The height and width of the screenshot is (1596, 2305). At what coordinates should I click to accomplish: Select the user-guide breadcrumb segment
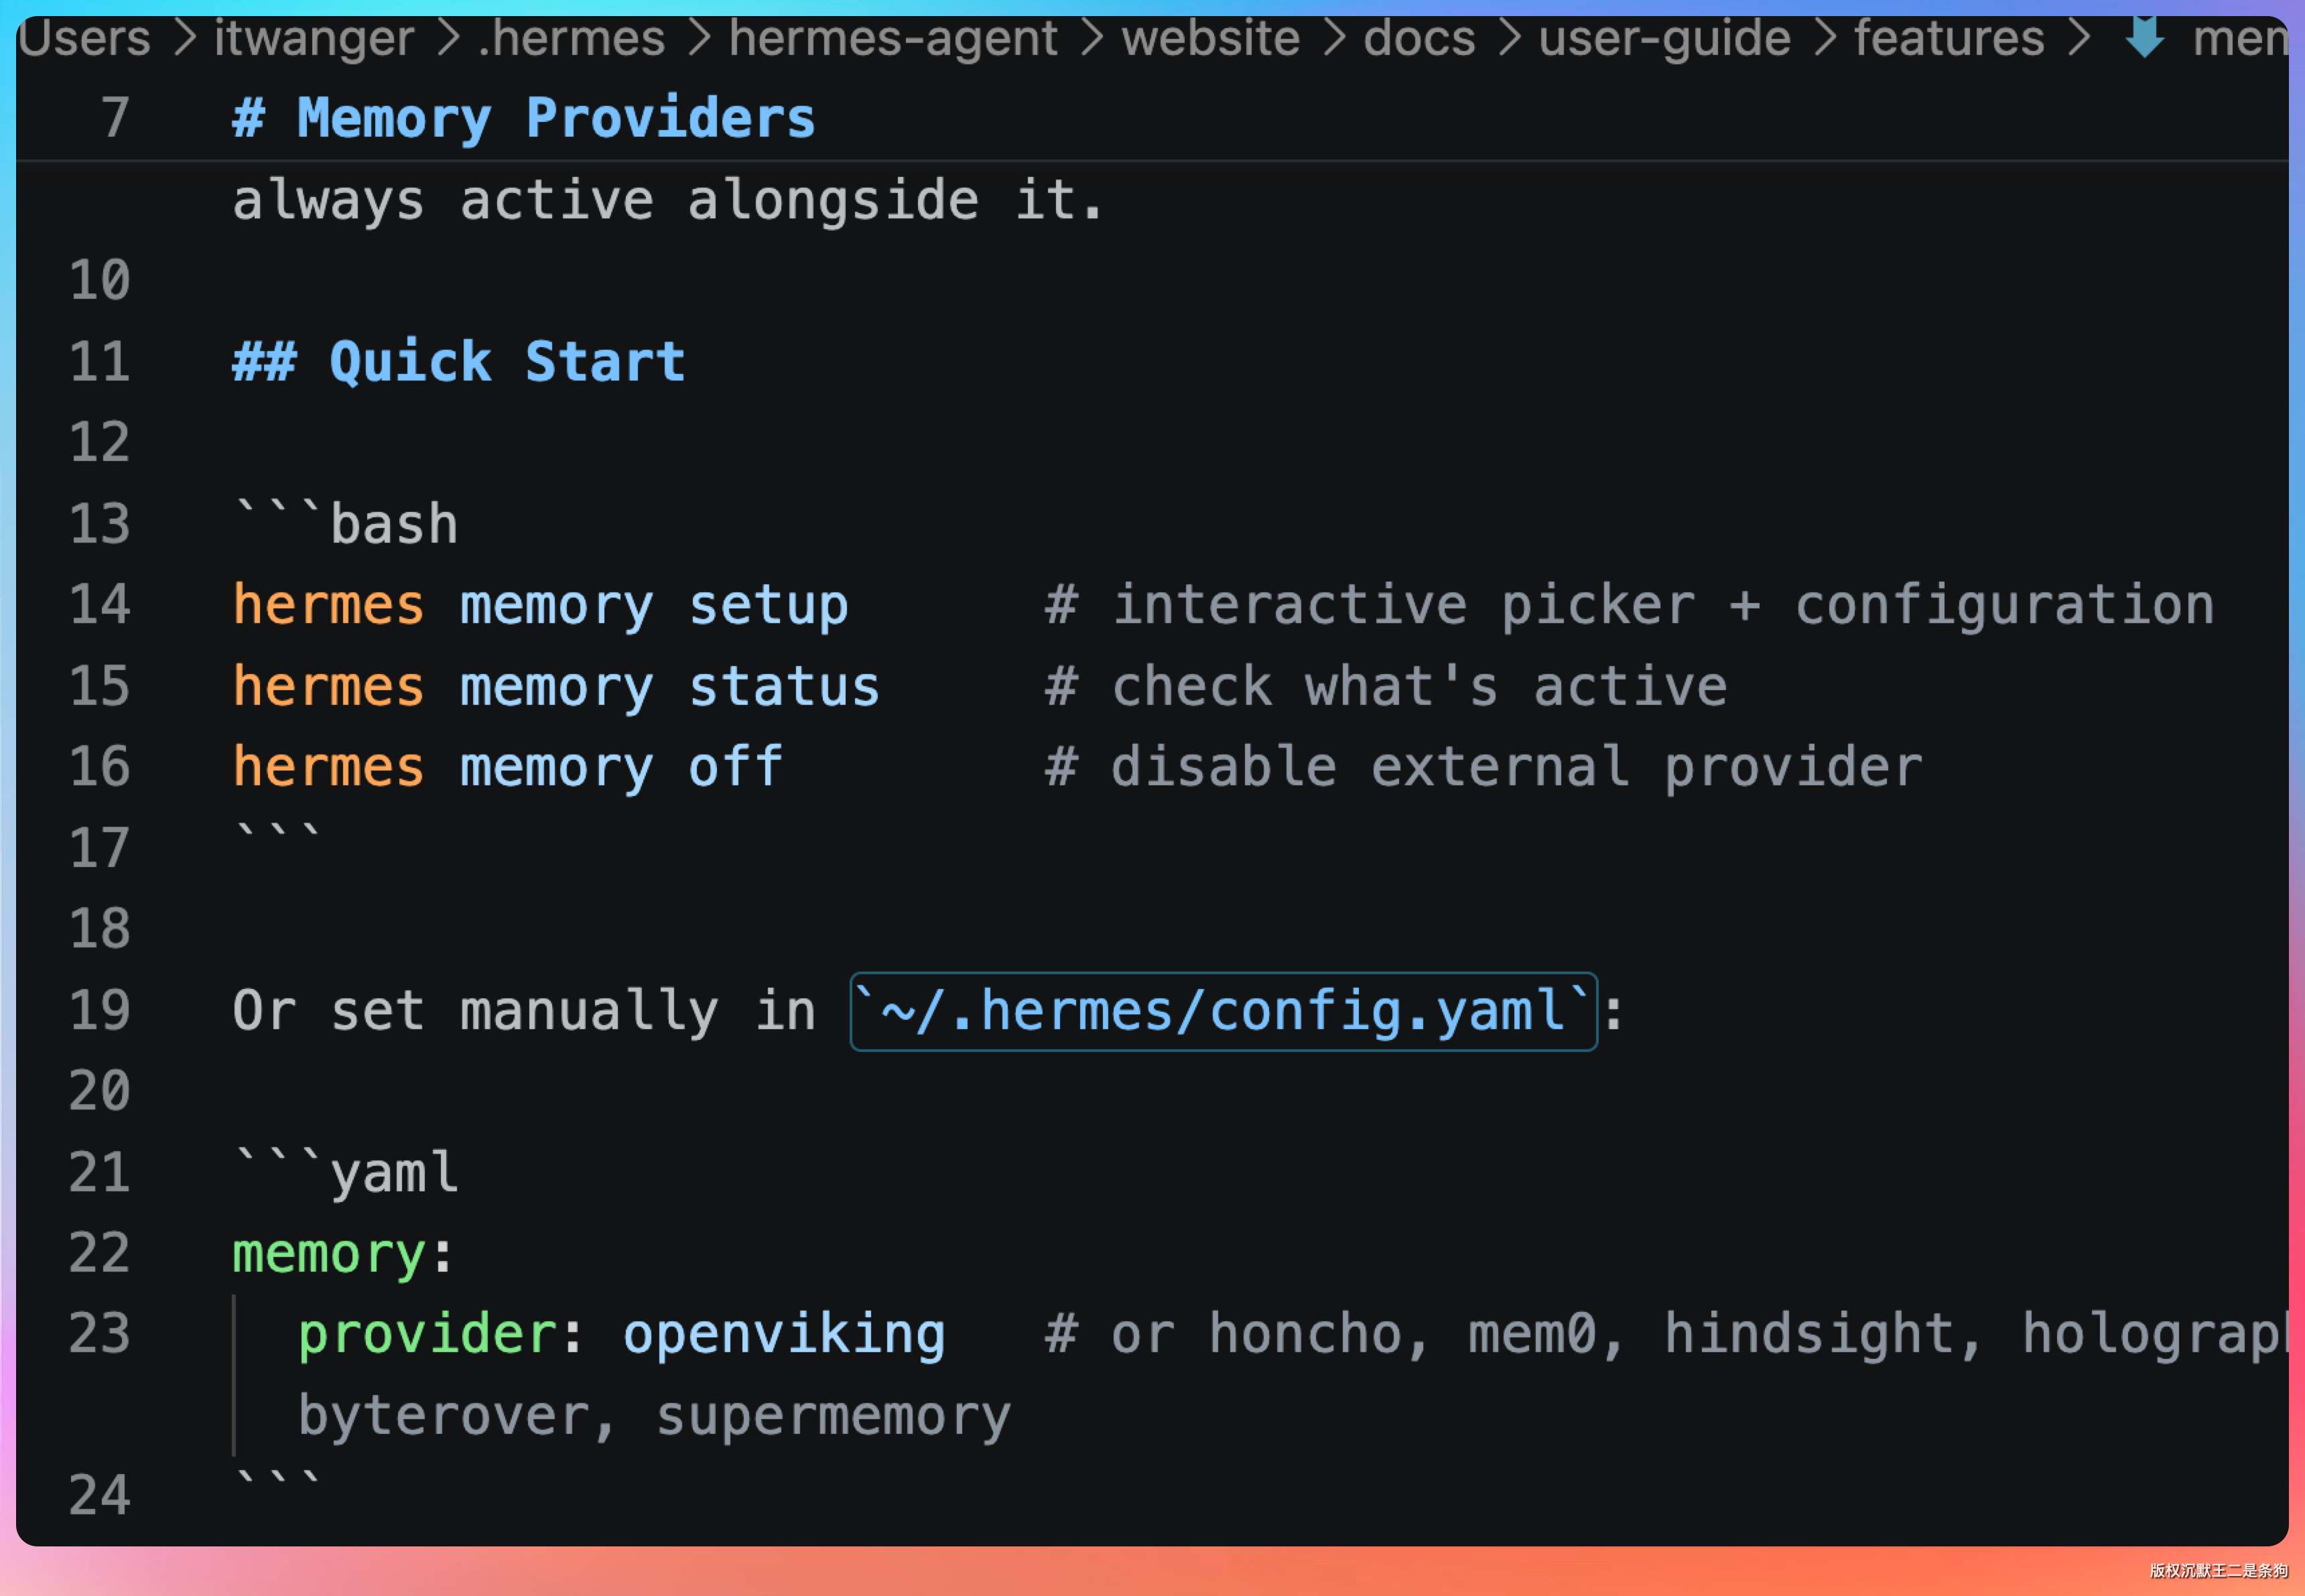click(1664, 39)
